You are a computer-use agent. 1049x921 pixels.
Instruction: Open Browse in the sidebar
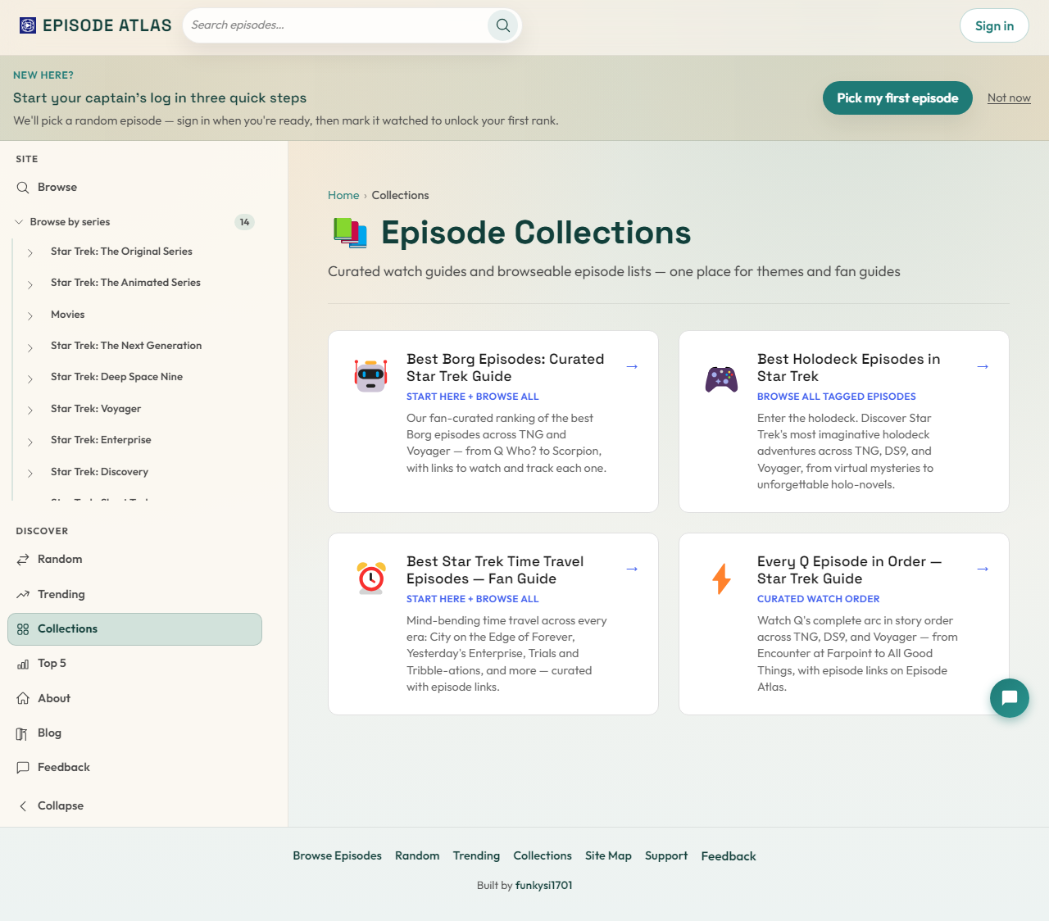click(134, 188)
